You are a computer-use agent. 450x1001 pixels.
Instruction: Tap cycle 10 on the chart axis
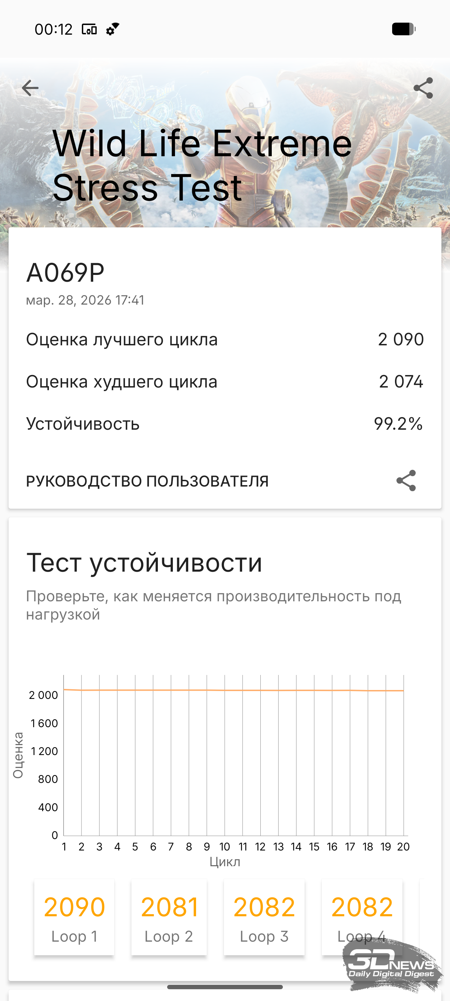[x=224, y=847]
